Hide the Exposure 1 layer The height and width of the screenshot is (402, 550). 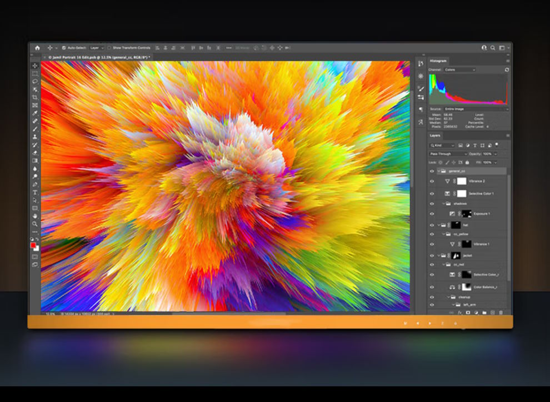coord(432,214)
